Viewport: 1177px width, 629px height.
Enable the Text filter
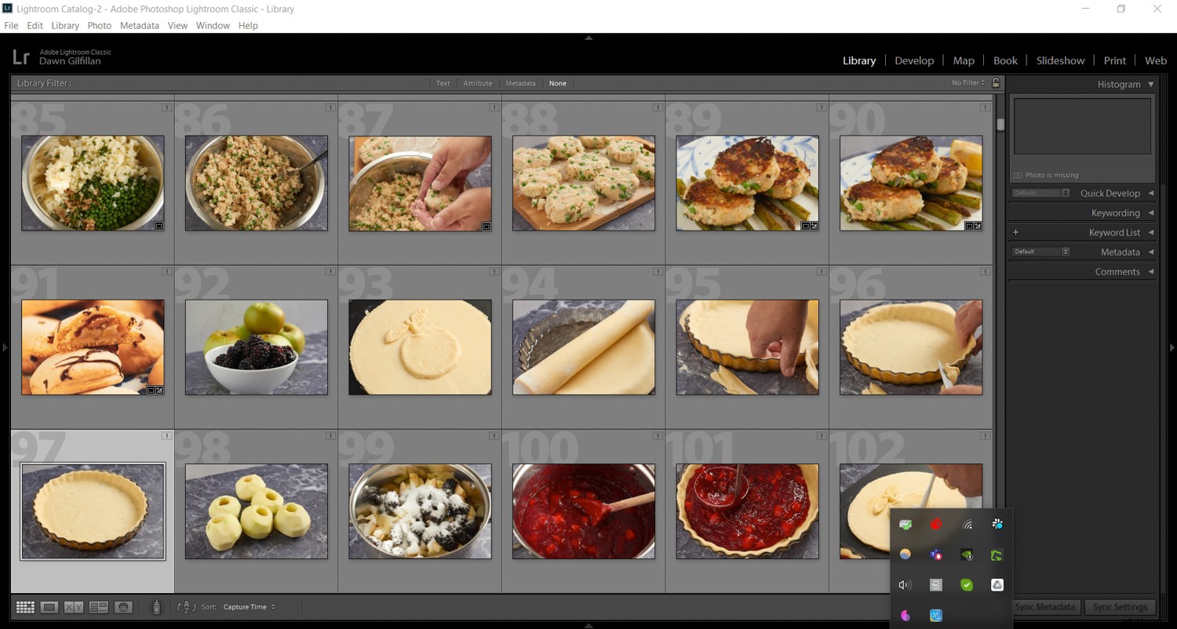443,83
